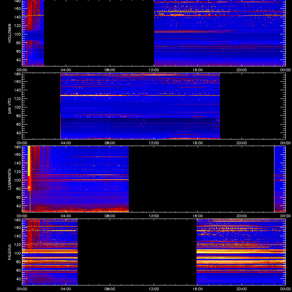Choose the 180 frequency label on Palehua axis
The image size is (292, 292).
pos(18,220)
